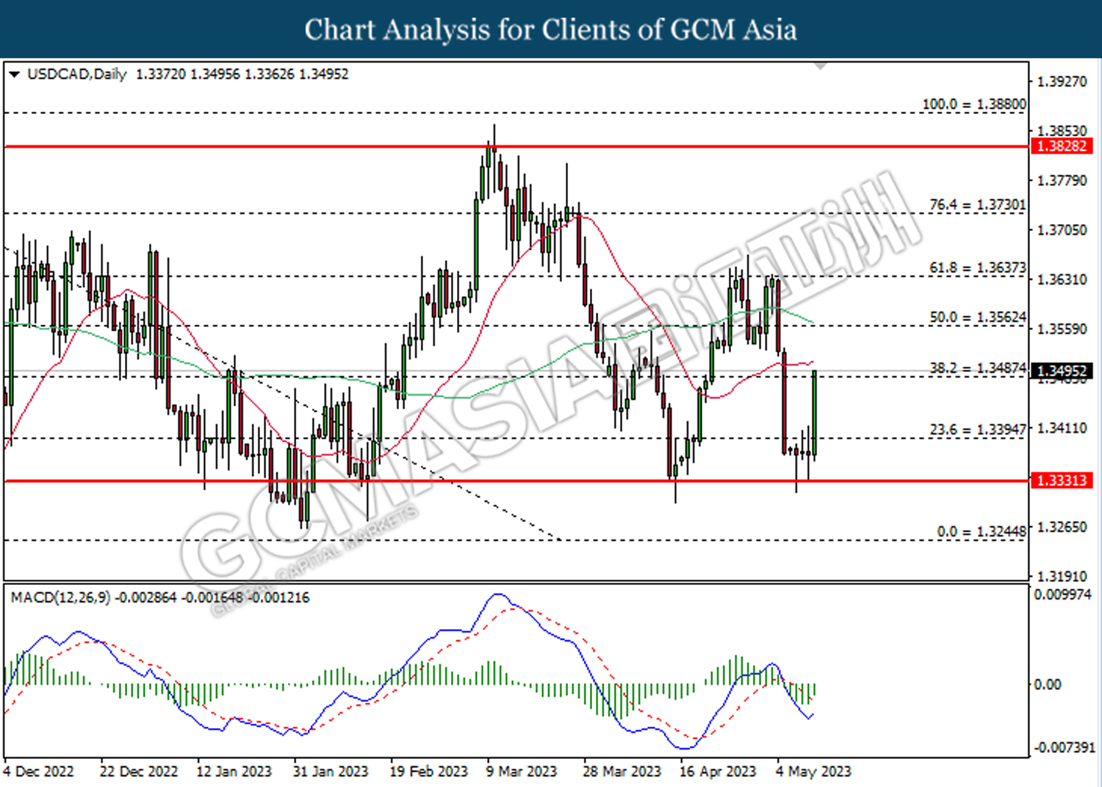1102x787 pixels.
Task: Select the 1.37790 price axis label
Action: [1062, 180]
